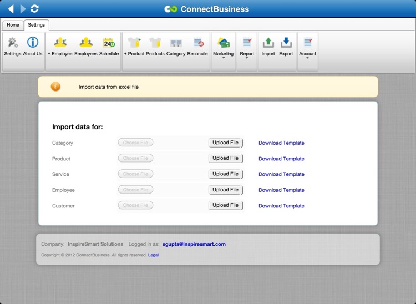Click the 'Service' row label

(60, 174)
